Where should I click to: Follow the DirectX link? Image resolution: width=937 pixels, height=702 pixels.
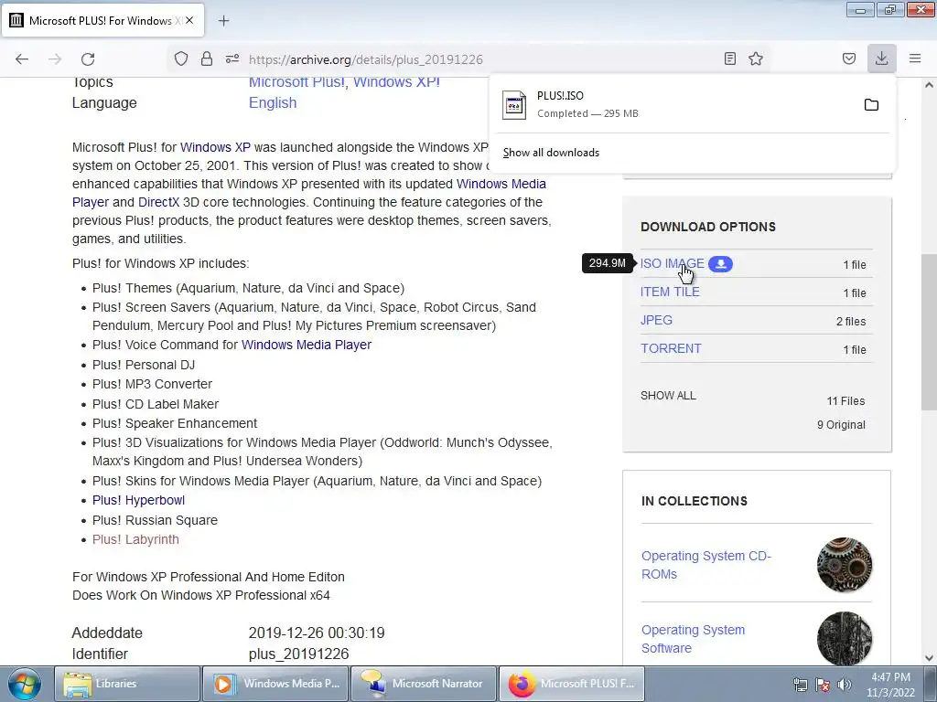click(x=158, y=202)
